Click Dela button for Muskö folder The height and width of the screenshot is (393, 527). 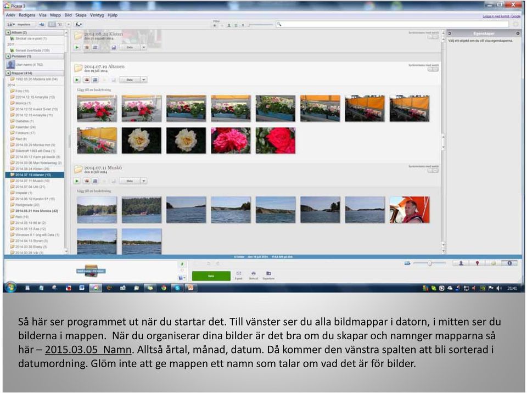(130, 181)
